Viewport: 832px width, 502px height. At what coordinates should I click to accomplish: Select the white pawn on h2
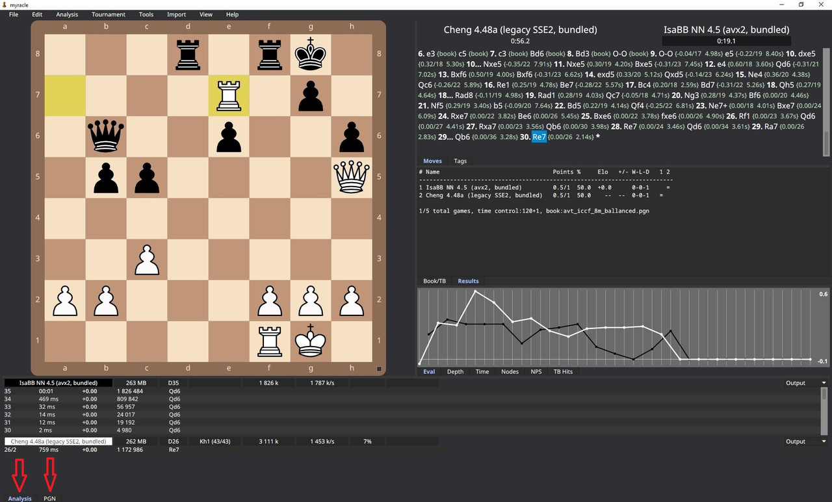(352, 302)
